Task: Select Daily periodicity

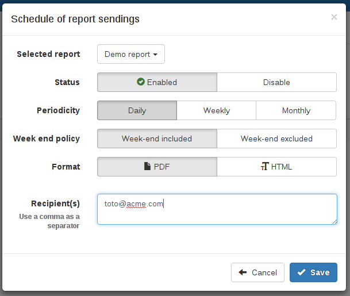Action: pyautogui.click(x=137, y=110)
